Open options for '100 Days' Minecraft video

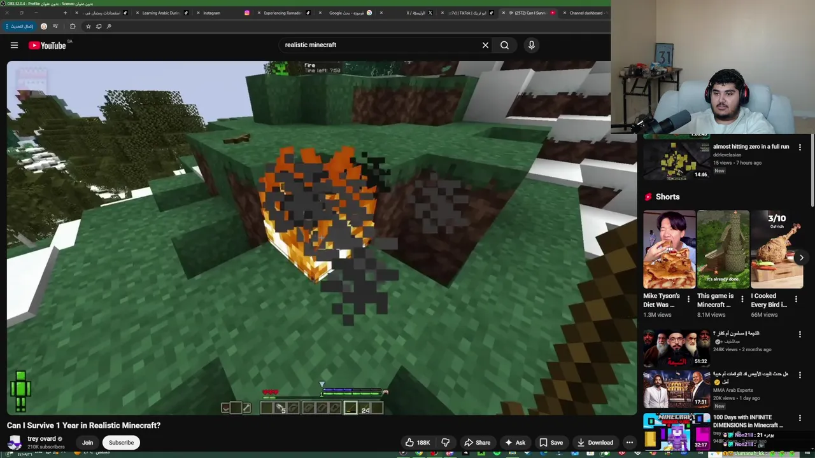tap(800, 418)
